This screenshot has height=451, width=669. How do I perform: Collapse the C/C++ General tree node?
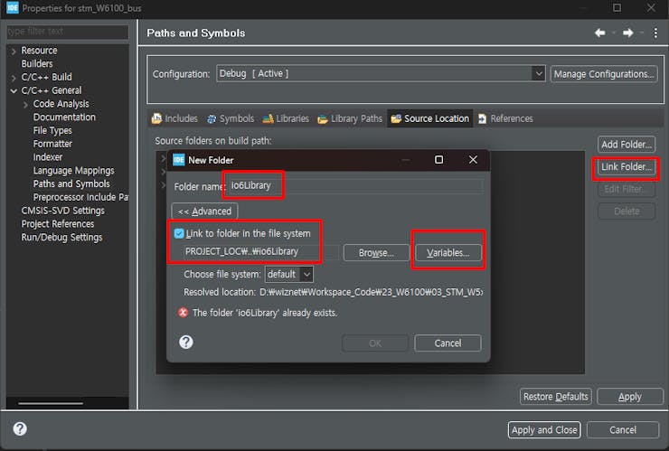[x=14, y=91]
